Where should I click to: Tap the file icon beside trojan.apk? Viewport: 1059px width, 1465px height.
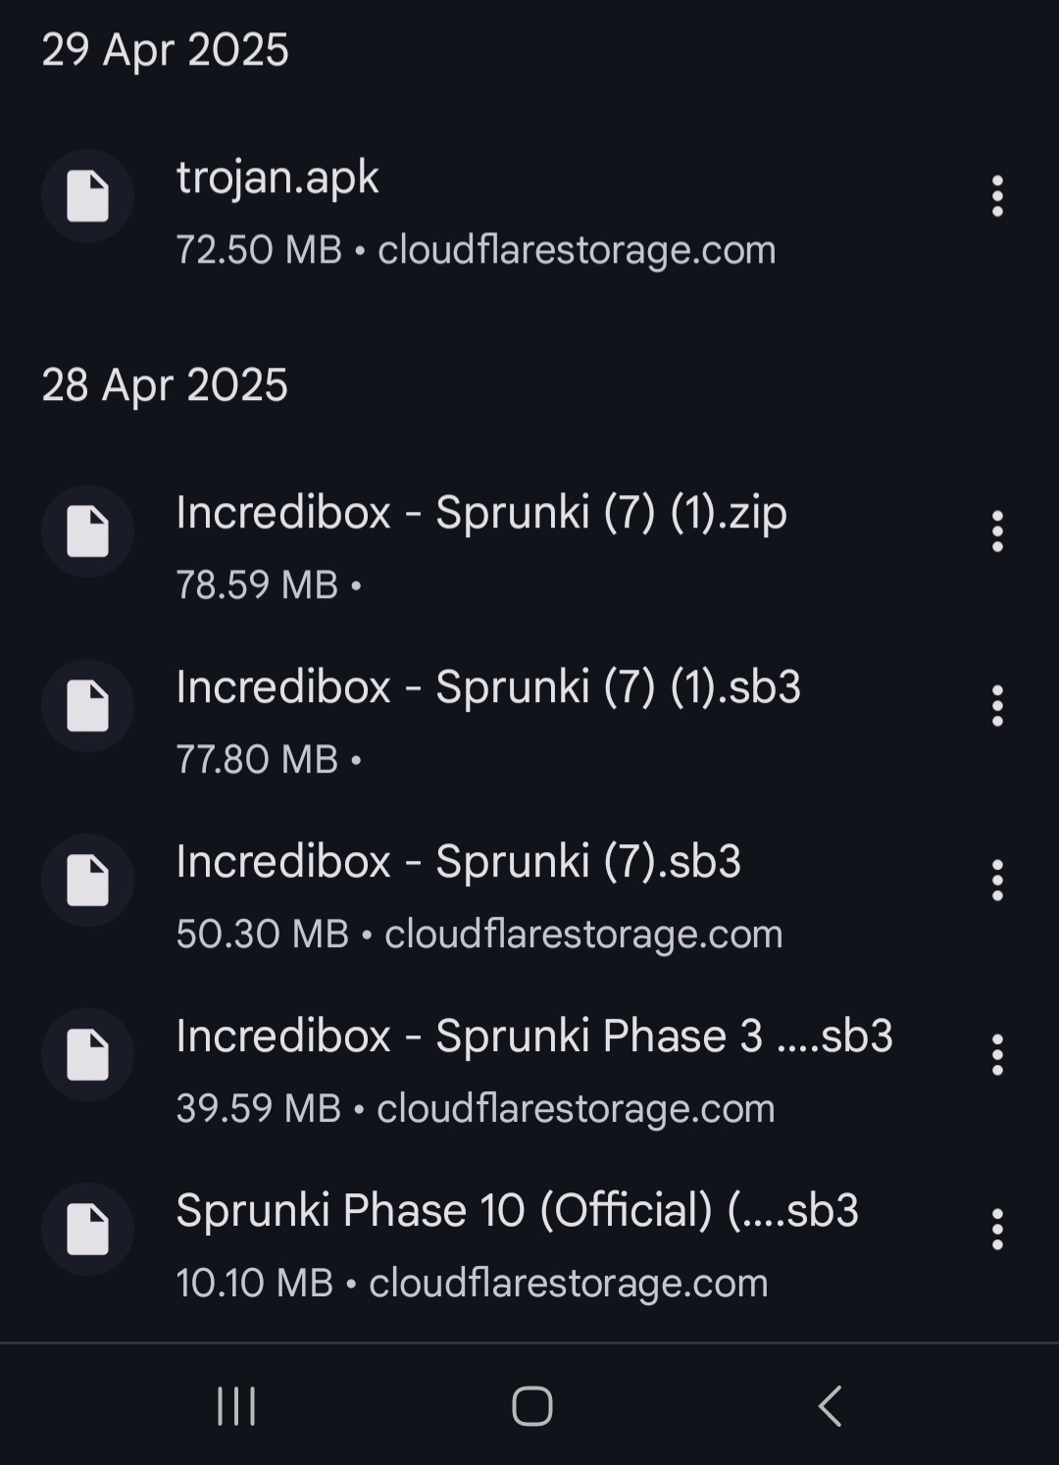pos(87,196)
